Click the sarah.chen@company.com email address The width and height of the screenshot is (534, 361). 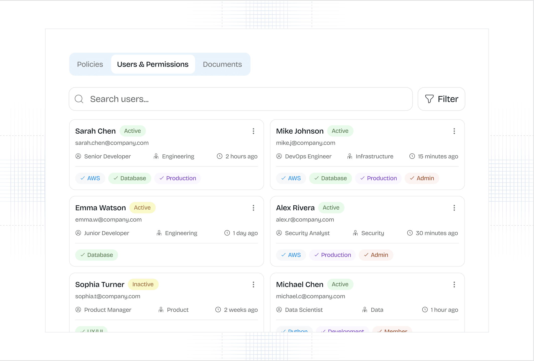(x=112, y=143)
